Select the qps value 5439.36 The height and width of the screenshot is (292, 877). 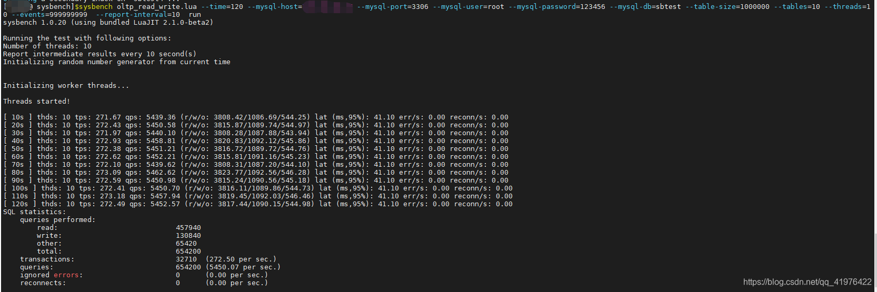161,117
